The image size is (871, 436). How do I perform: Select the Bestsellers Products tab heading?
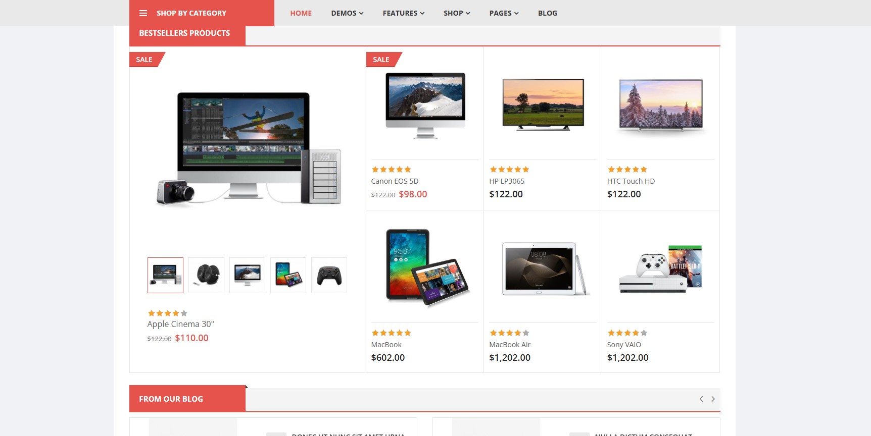(184, 33)
